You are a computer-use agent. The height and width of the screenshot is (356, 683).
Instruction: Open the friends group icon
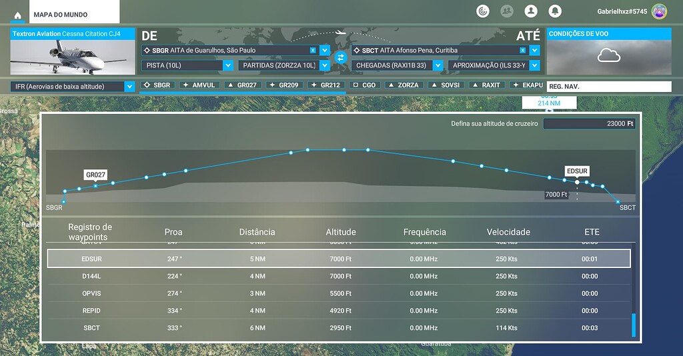507,11
